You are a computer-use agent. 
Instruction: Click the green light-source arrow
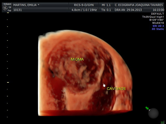point(147,108)
